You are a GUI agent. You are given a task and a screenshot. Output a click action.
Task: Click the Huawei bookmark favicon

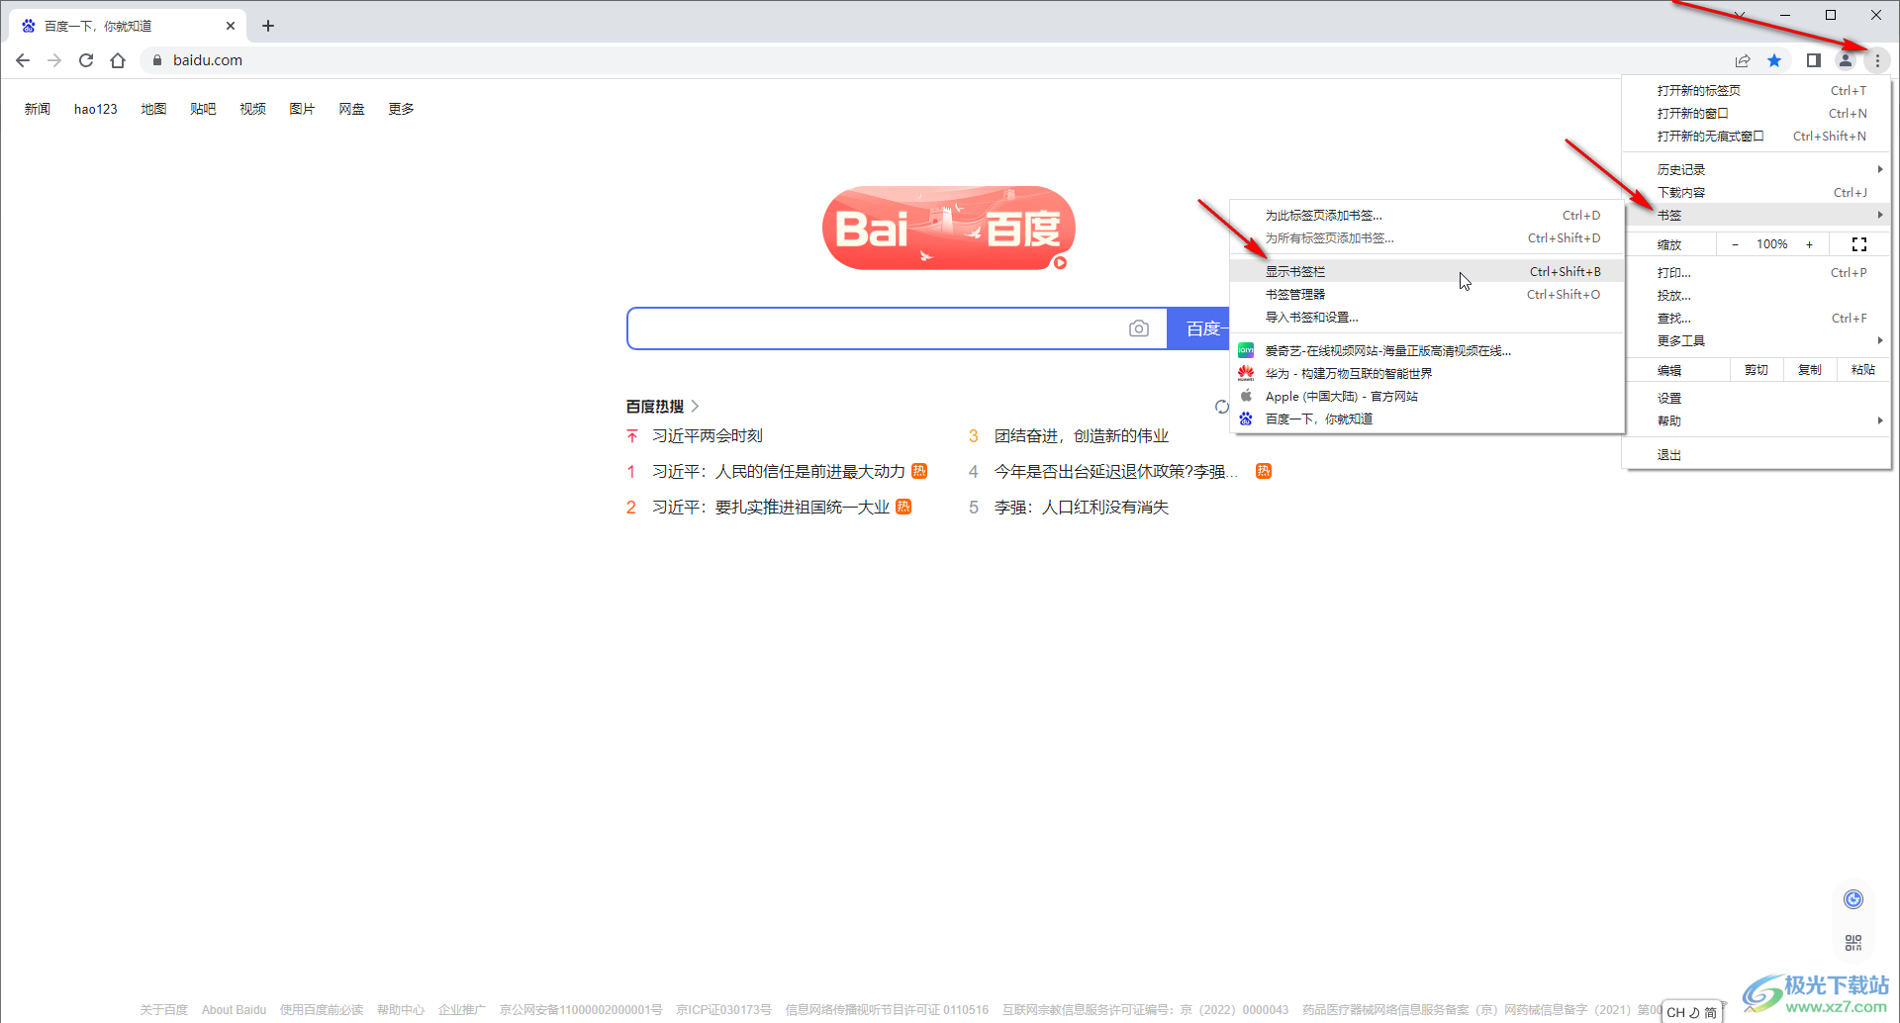1246,373
